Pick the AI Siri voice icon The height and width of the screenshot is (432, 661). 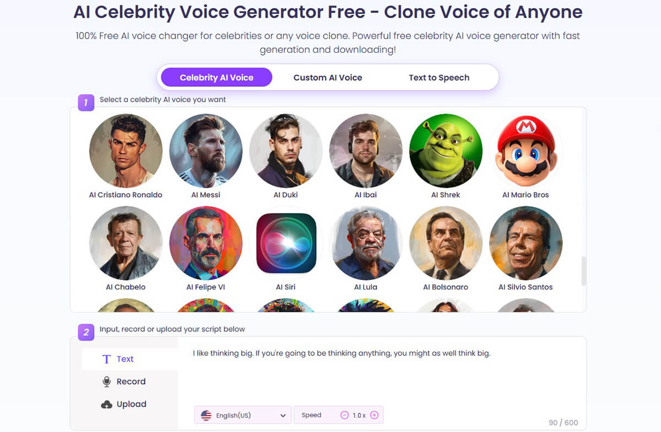point(286,243)
